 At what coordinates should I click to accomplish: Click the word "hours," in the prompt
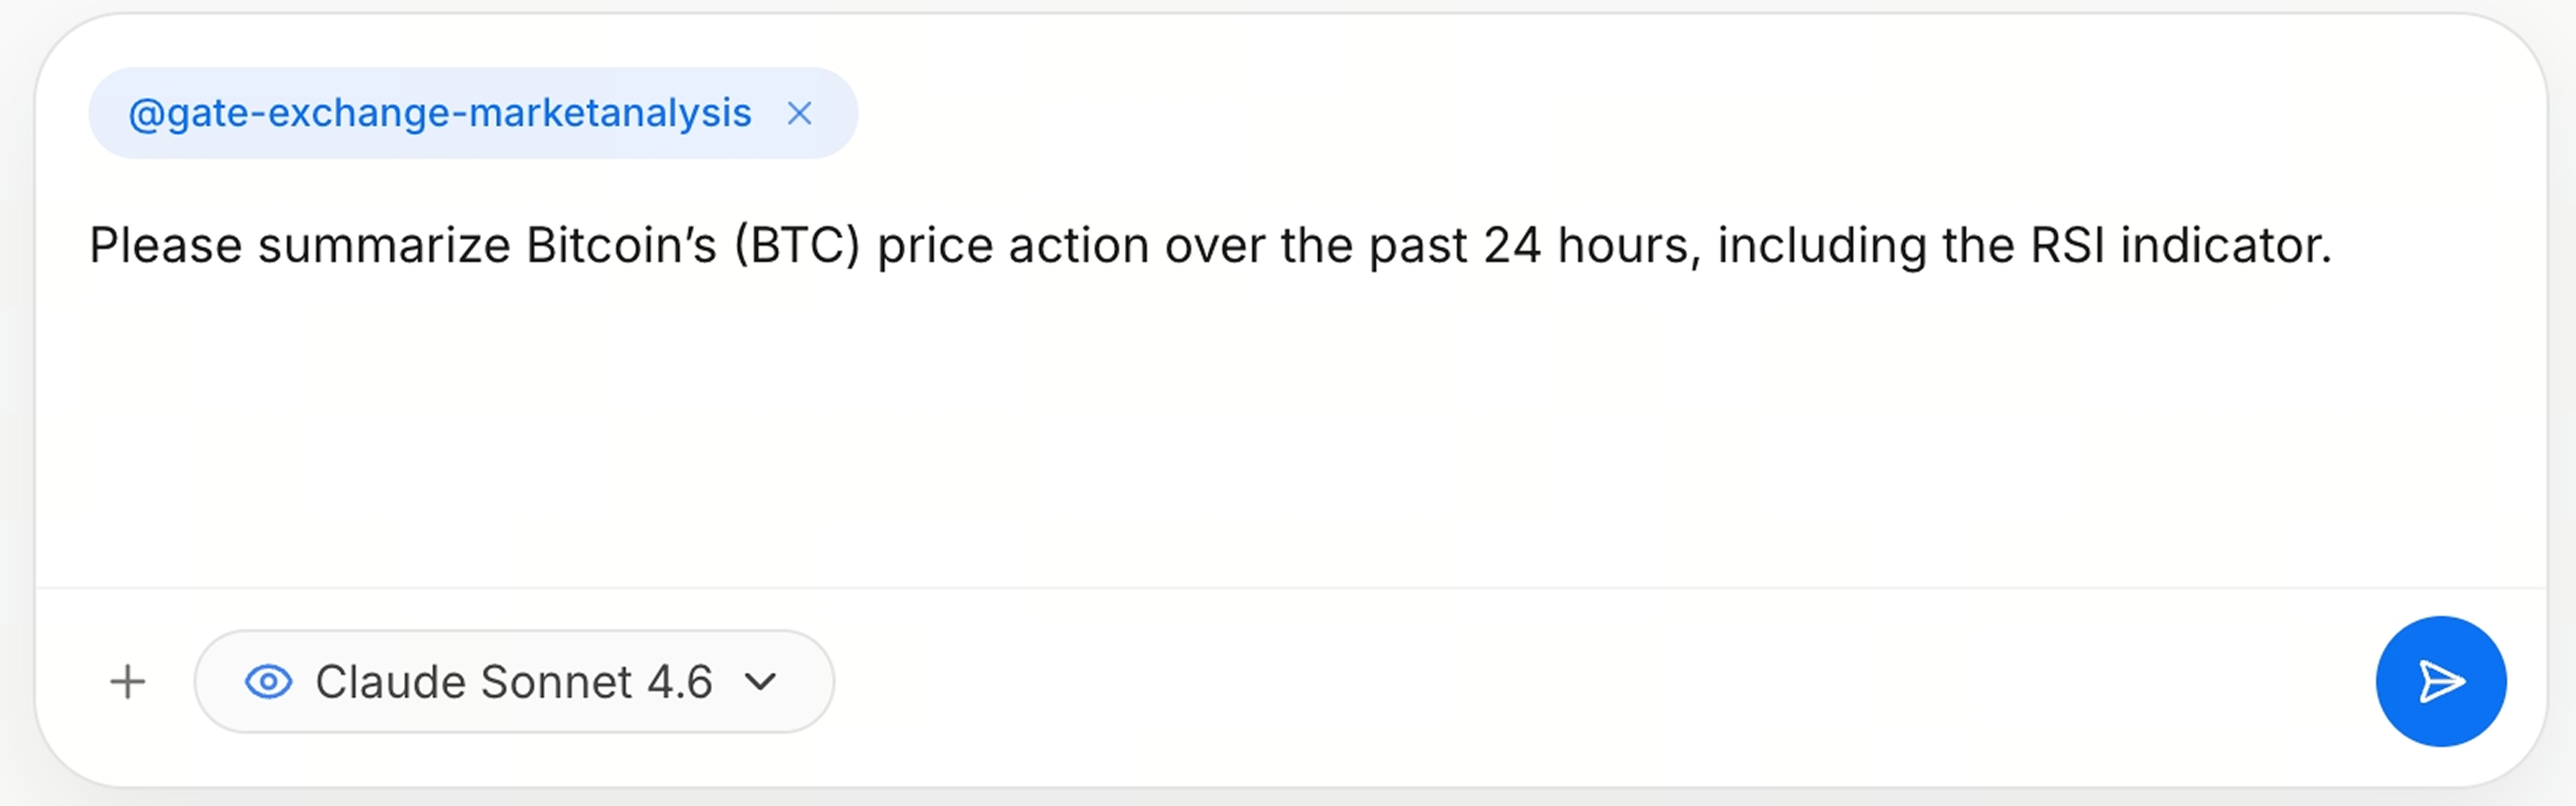coord(1629,246)
